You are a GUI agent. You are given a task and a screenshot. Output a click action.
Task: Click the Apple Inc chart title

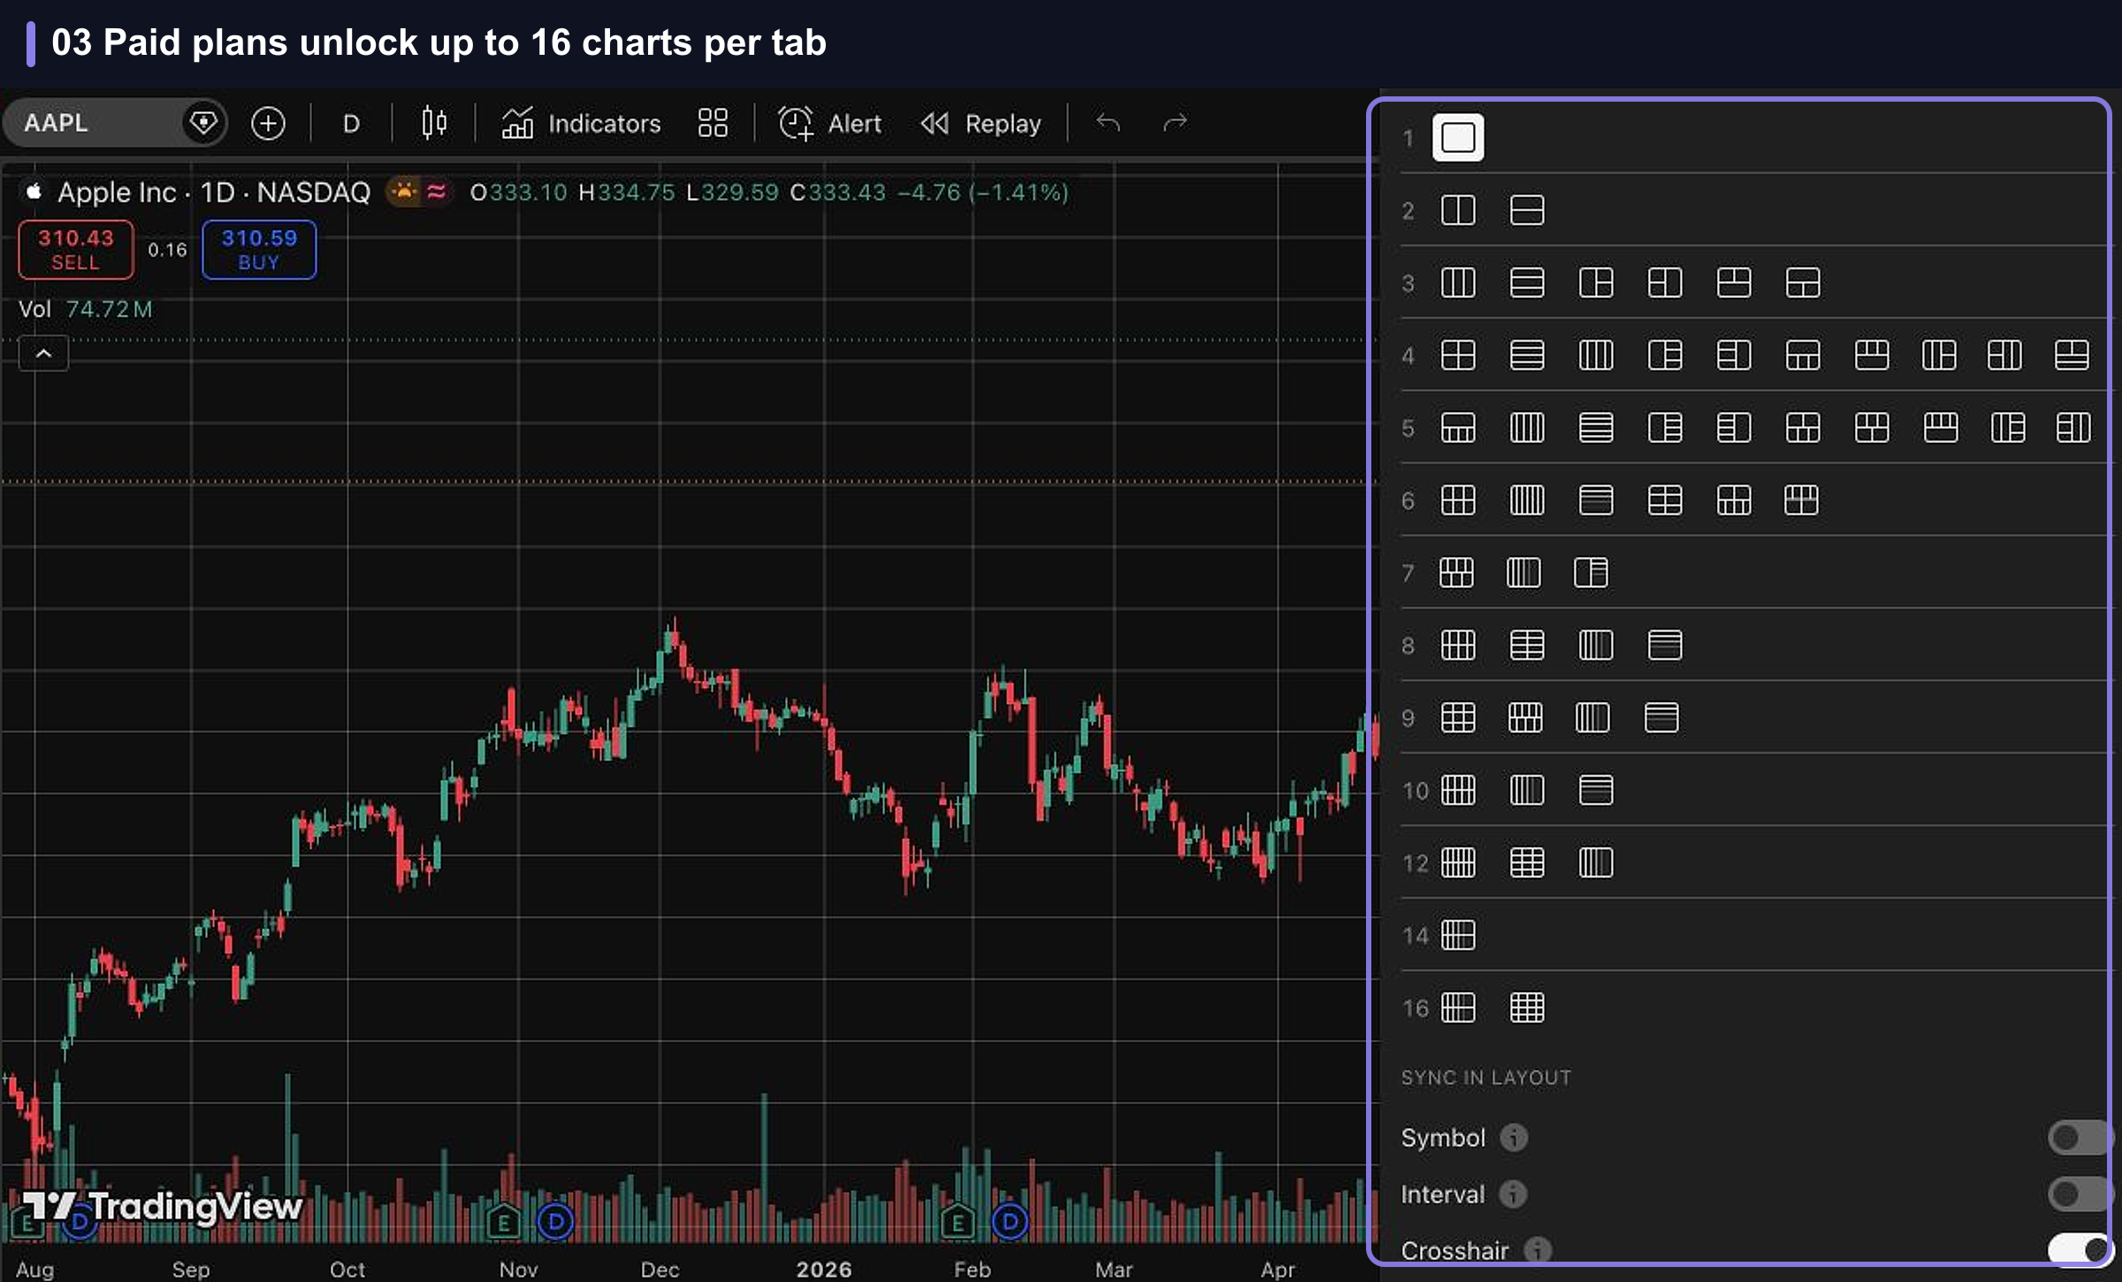(214, 193)
